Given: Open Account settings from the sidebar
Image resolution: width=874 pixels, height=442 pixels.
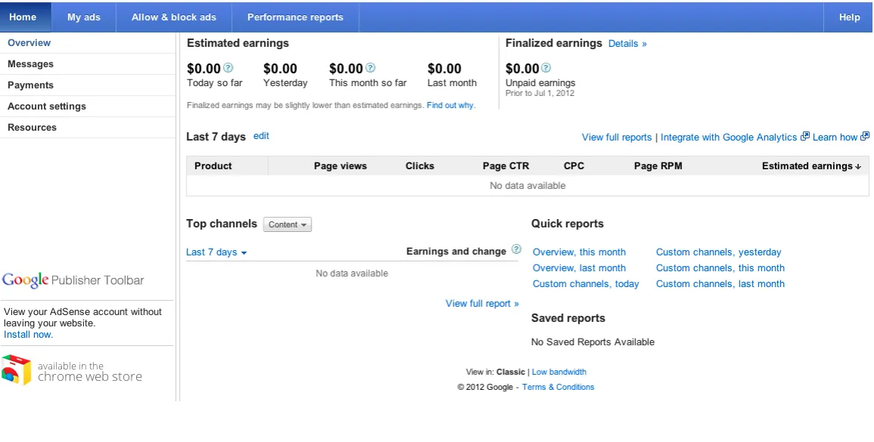Looking at the screenshot, I should (47, 107).
